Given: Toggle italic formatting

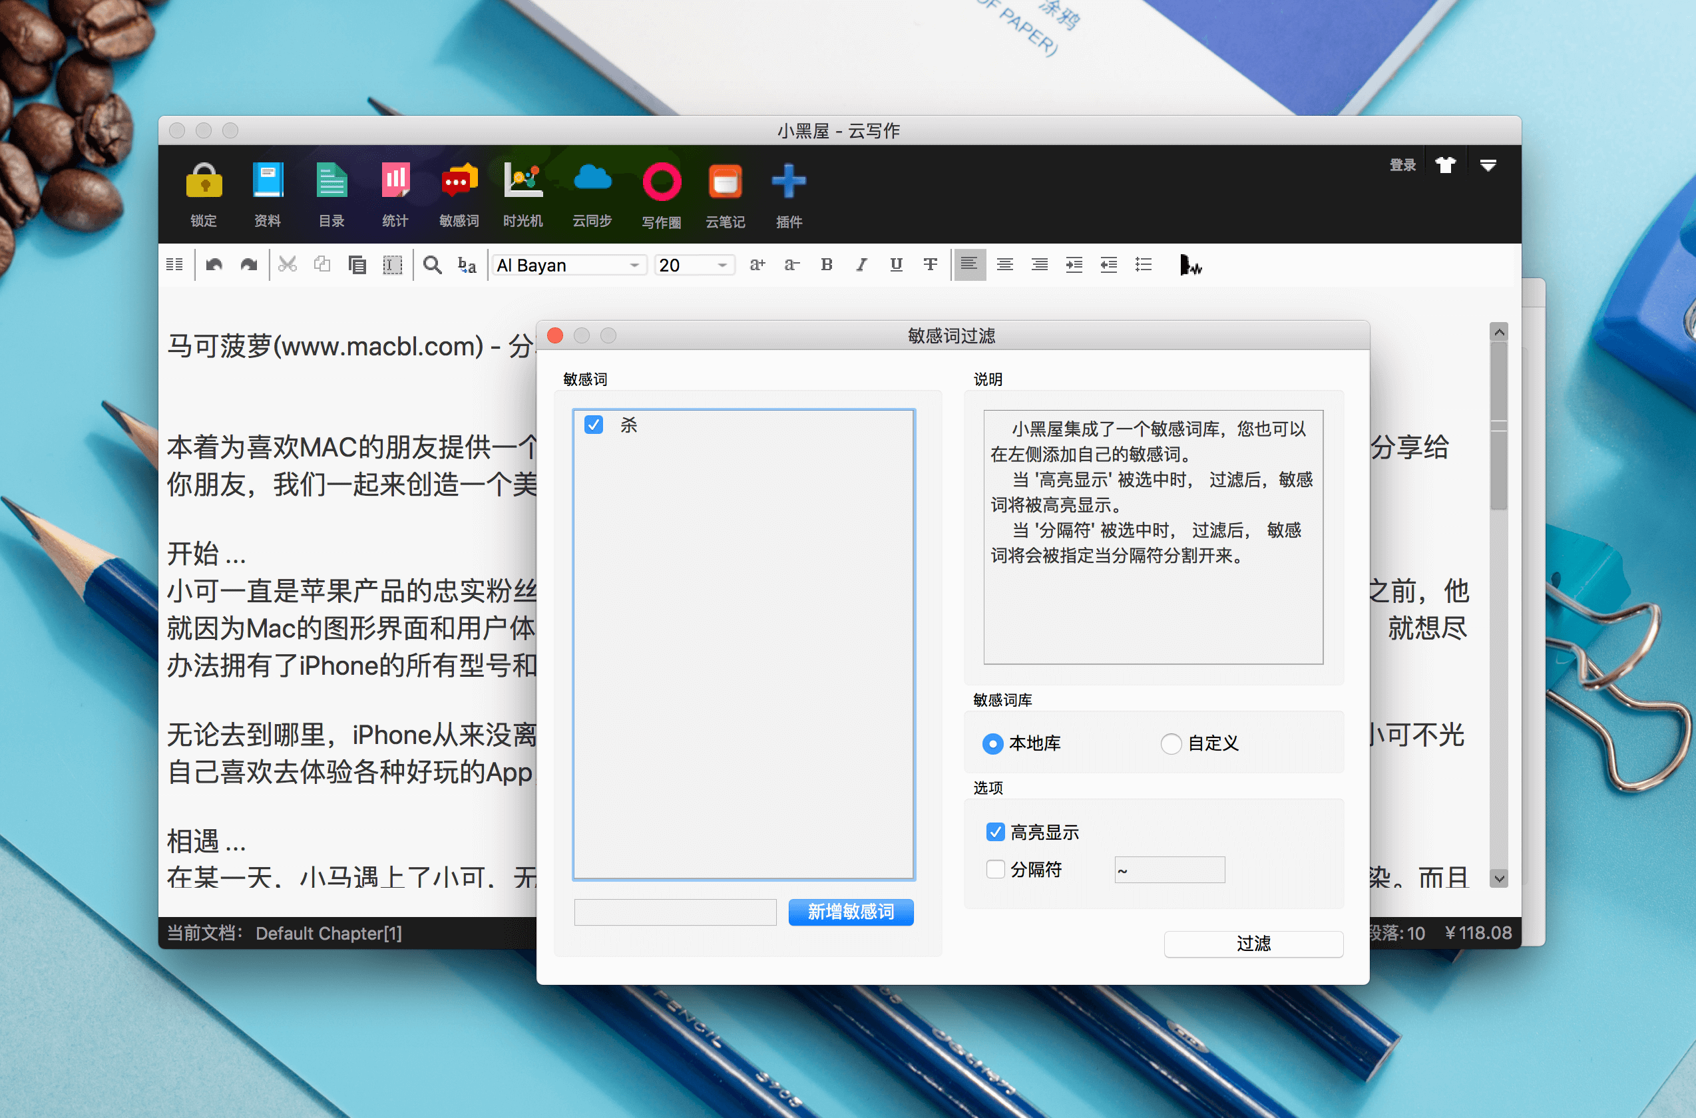Looking at the screenshot, I should pyautogui.click(x=861, y=266).
